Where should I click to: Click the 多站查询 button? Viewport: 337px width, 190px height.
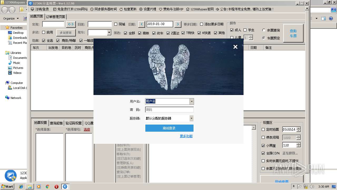click(x=66, y=33)
